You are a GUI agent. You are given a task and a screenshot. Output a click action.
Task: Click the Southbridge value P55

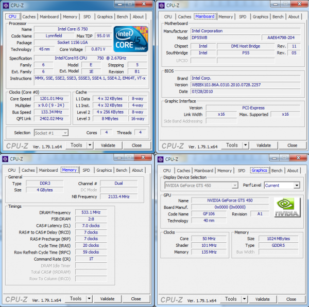246,53
